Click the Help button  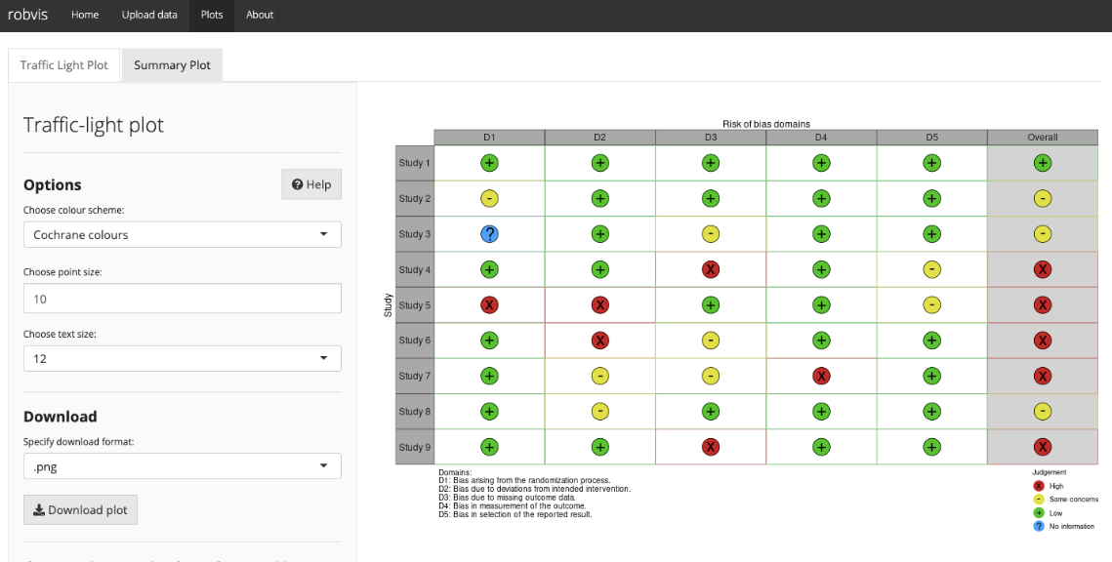pyautogui.click(x=311, y=184)
